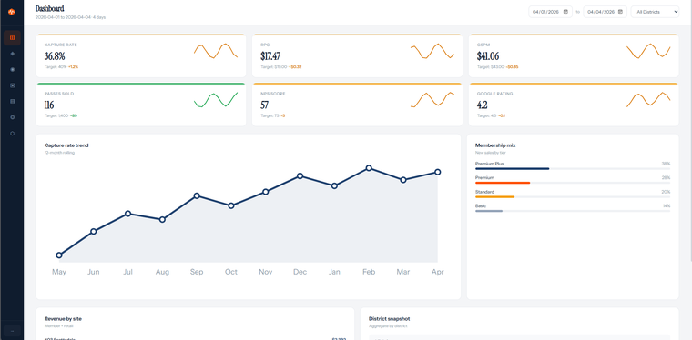Click the Jul data point on chart

(x=128, y=214)
